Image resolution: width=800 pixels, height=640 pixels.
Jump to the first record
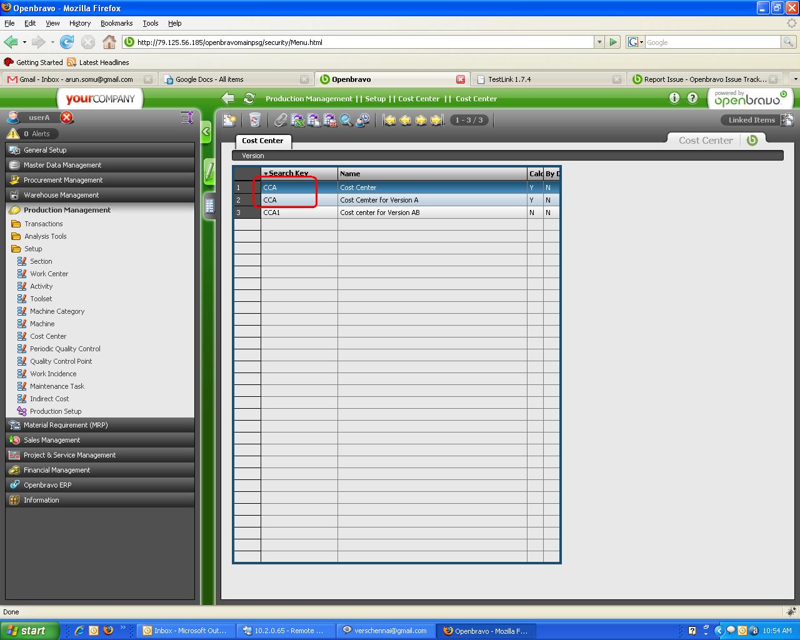389,120
